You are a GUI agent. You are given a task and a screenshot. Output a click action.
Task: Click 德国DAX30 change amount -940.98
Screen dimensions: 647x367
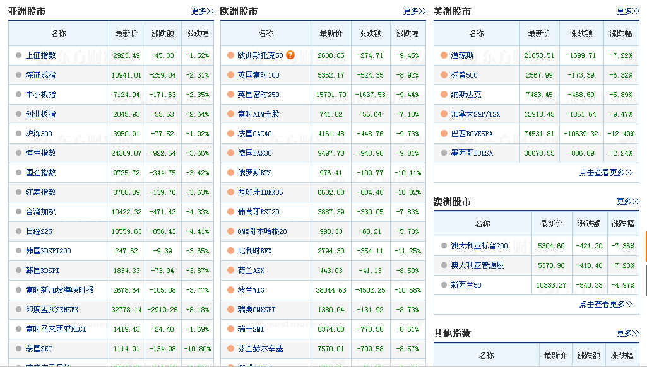point(370,153)
